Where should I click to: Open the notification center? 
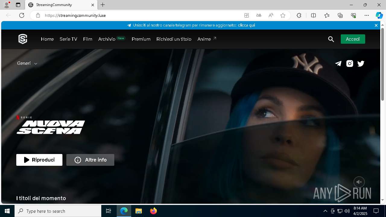coord(376,211)
